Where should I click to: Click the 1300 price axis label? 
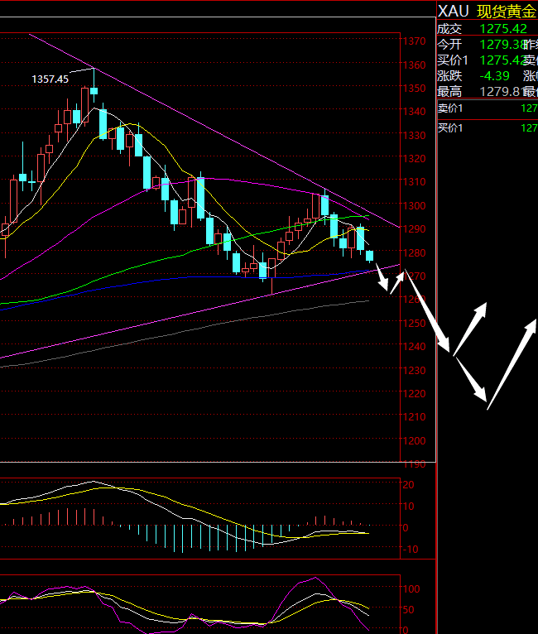pos(415,205)
